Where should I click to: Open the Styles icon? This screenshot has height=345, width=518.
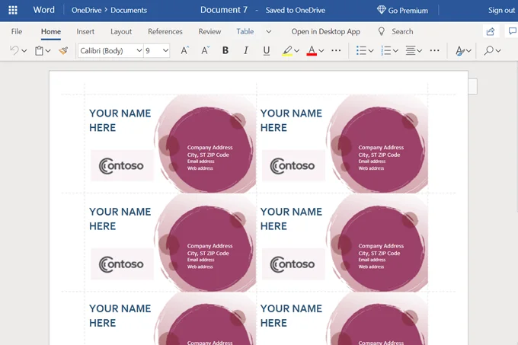[460, 50]
